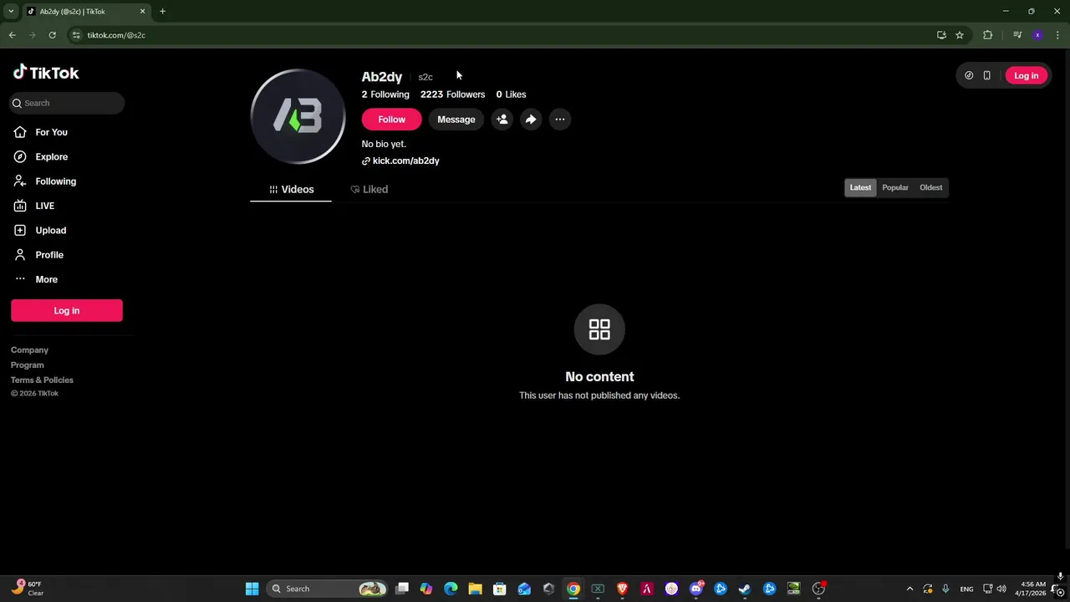Open the Windows Start menu
1070x602 pixels.
point(252,589)
